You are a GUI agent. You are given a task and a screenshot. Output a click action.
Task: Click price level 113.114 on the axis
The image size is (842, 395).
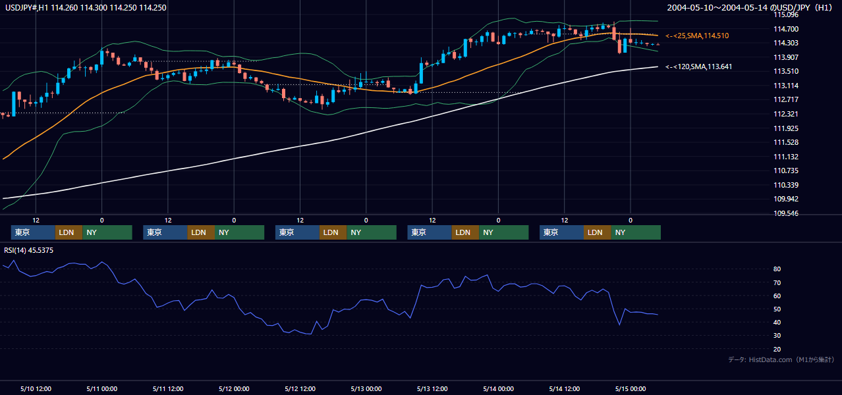tap(785, 86)
